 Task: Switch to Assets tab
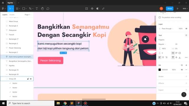click(x=12, y=15)
